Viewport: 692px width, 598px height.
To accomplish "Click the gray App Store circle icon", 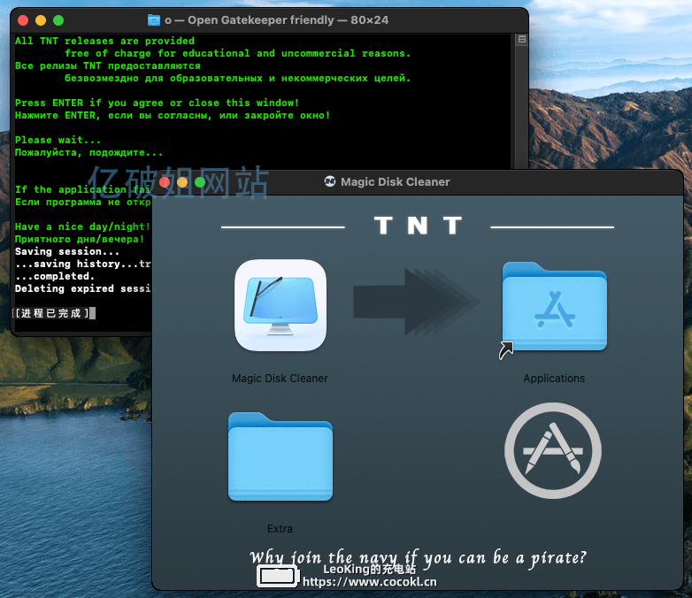I will pyautogui.click(x=553, y=450).
